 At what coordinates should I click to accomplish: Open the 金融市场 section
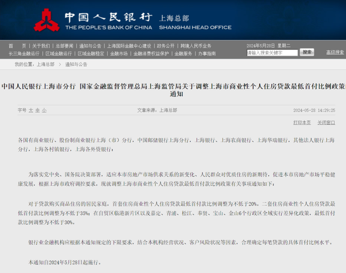tap(118, 53)
